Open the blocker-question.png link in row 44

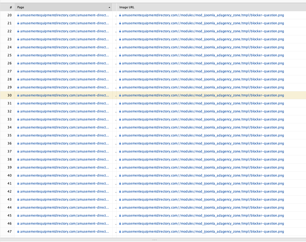[203, 208]
